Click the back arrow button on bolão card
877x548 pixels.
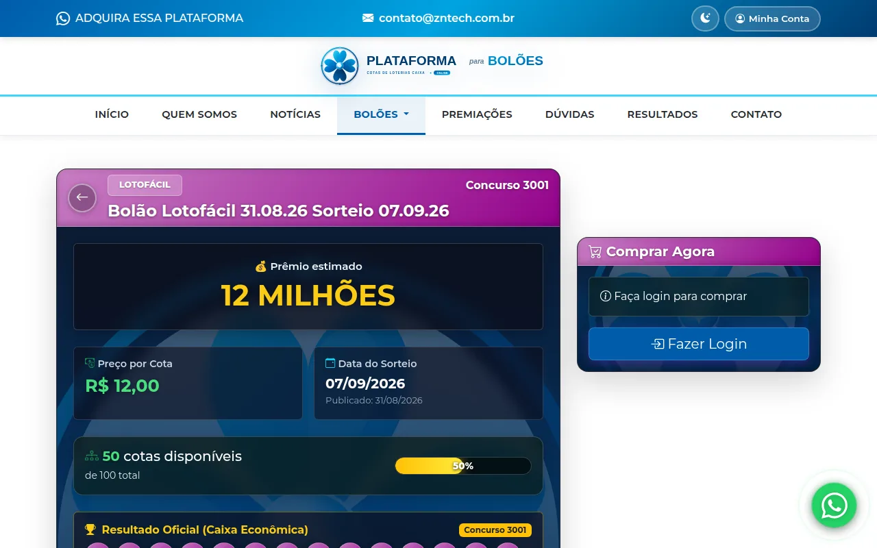82,198
